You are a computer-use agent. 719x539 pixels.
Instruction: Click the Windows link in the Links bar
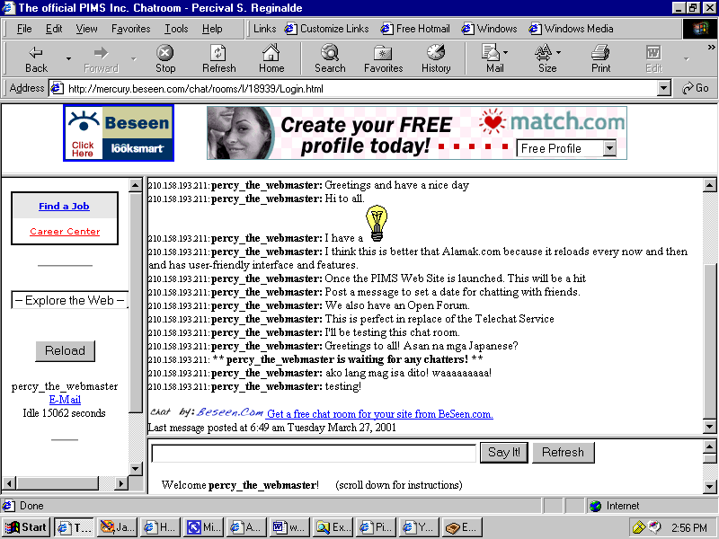point(489,29)
